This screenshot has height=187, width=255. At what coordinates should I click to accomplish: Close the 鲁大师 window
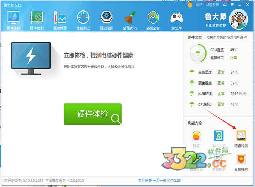(x=247, y=5)
